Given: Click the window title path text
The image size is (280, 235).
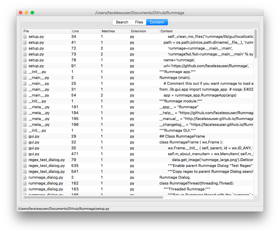Looking at the screenshot, I should coord(140,13).
